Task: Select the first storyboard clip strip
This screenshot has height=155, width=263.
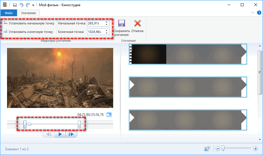Action: pyautogui.click(x=188, y=54)
